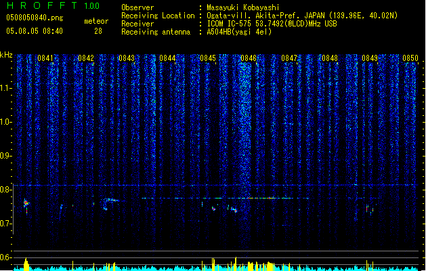Click the curved meteor echo near 0843
Screen dimensions: 426x271
coord(111,203)
